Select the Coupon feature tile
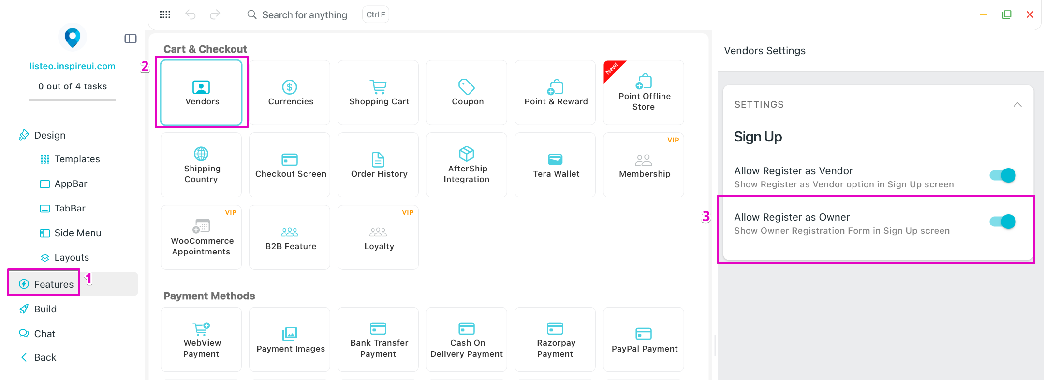Image resolution: width=1044 pixels, height=380 pixels. [x=467, y=92]
